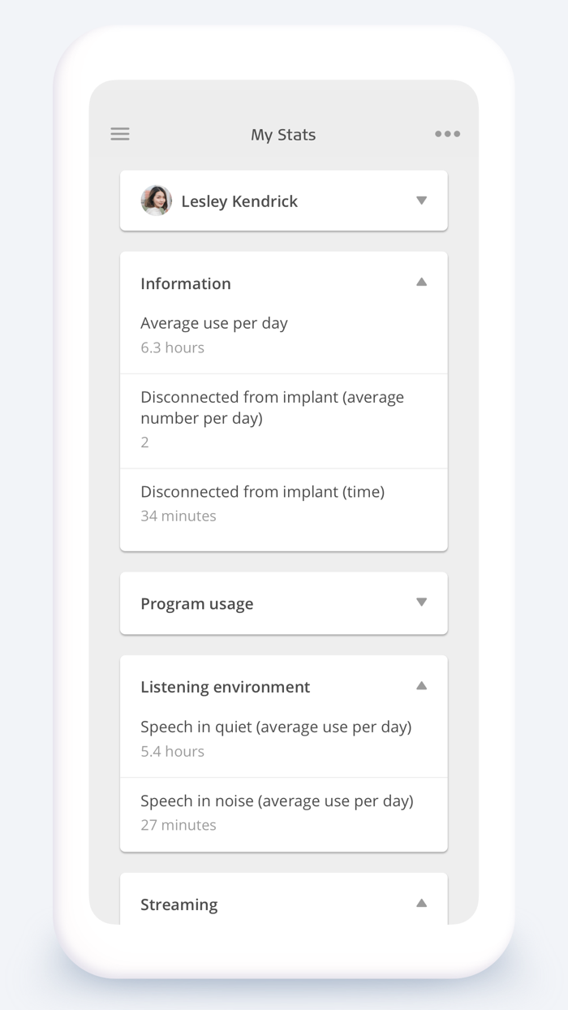Click the Average use per day entry
568x1010 pixels.
click(x=214, y=323)
